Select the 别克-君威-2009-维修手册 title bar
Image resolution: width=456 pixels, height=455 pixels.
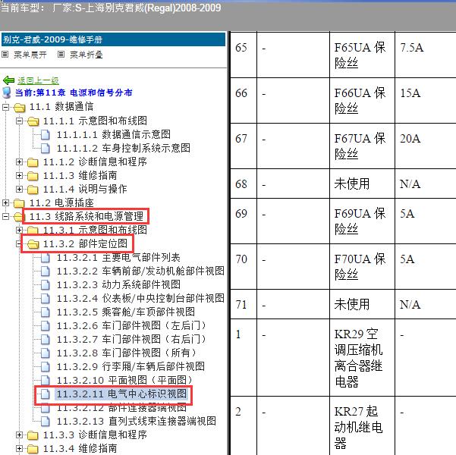click(x=113, y=39)
